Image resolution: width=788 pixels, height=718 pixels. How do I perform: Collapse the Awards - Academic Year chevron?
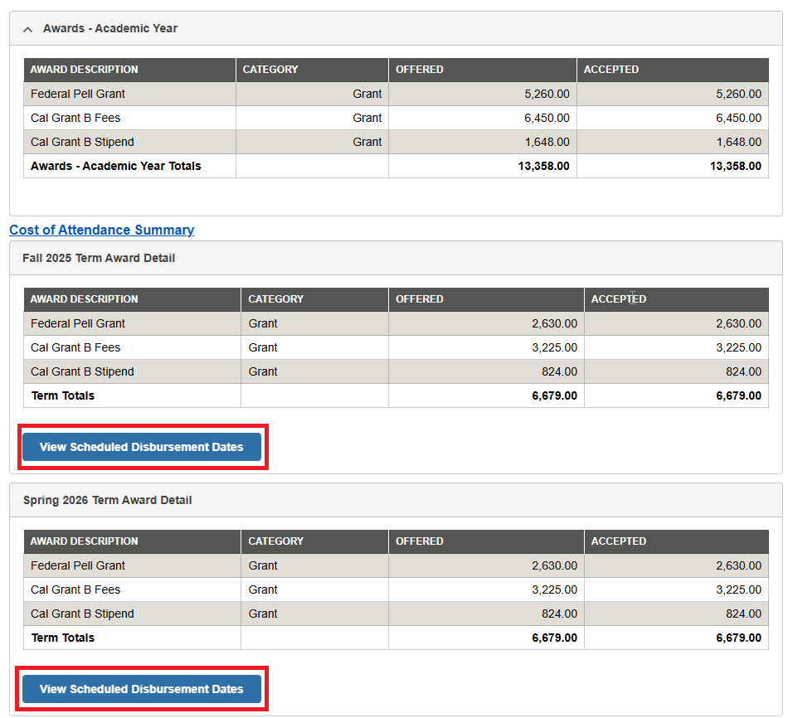click(x=27, y=29)
